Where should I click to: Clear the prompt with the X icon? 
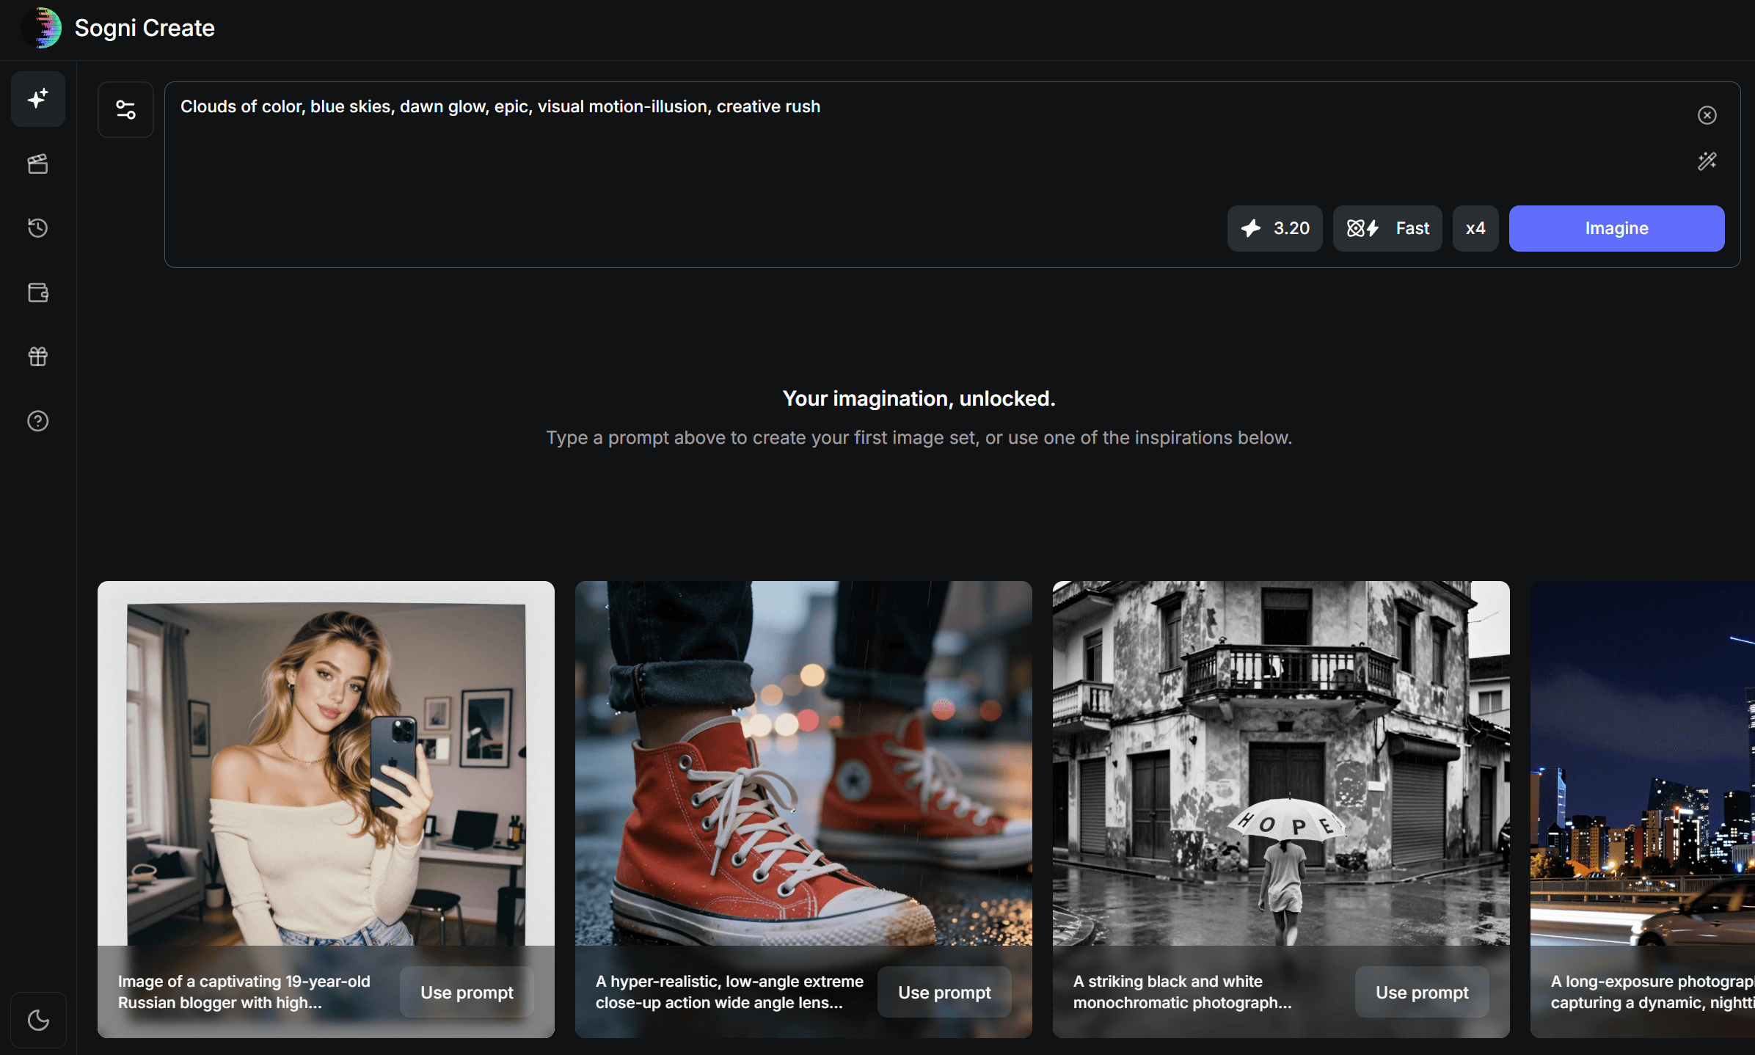1707,115
